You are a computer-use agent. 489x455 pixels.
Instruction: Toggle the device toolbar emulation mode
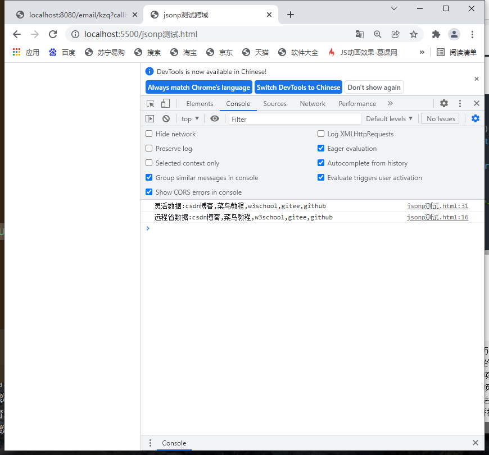[x=164, y=103]
